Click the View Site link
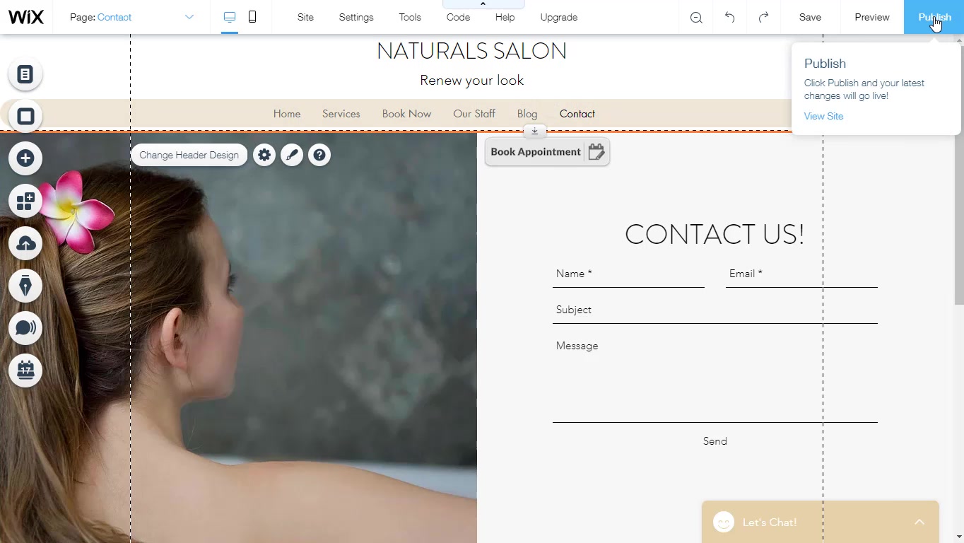Screen dimensions: 964x543 tap(823, 116)
